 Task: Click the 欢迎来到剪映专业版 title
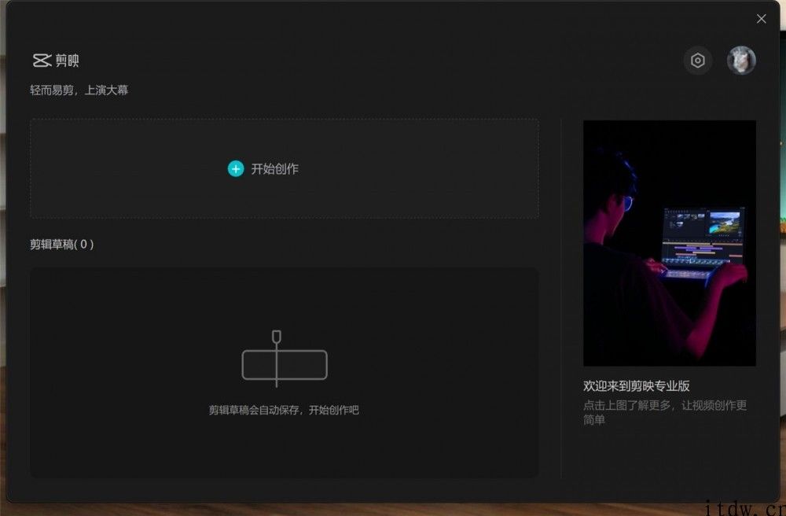coord(636,385)
